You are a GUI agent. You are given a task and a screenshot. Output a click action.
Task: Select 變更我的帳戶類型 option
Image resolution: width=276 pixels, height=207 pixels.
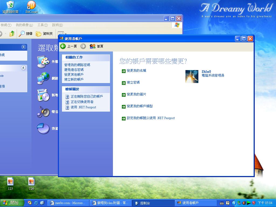click(140, 106)
